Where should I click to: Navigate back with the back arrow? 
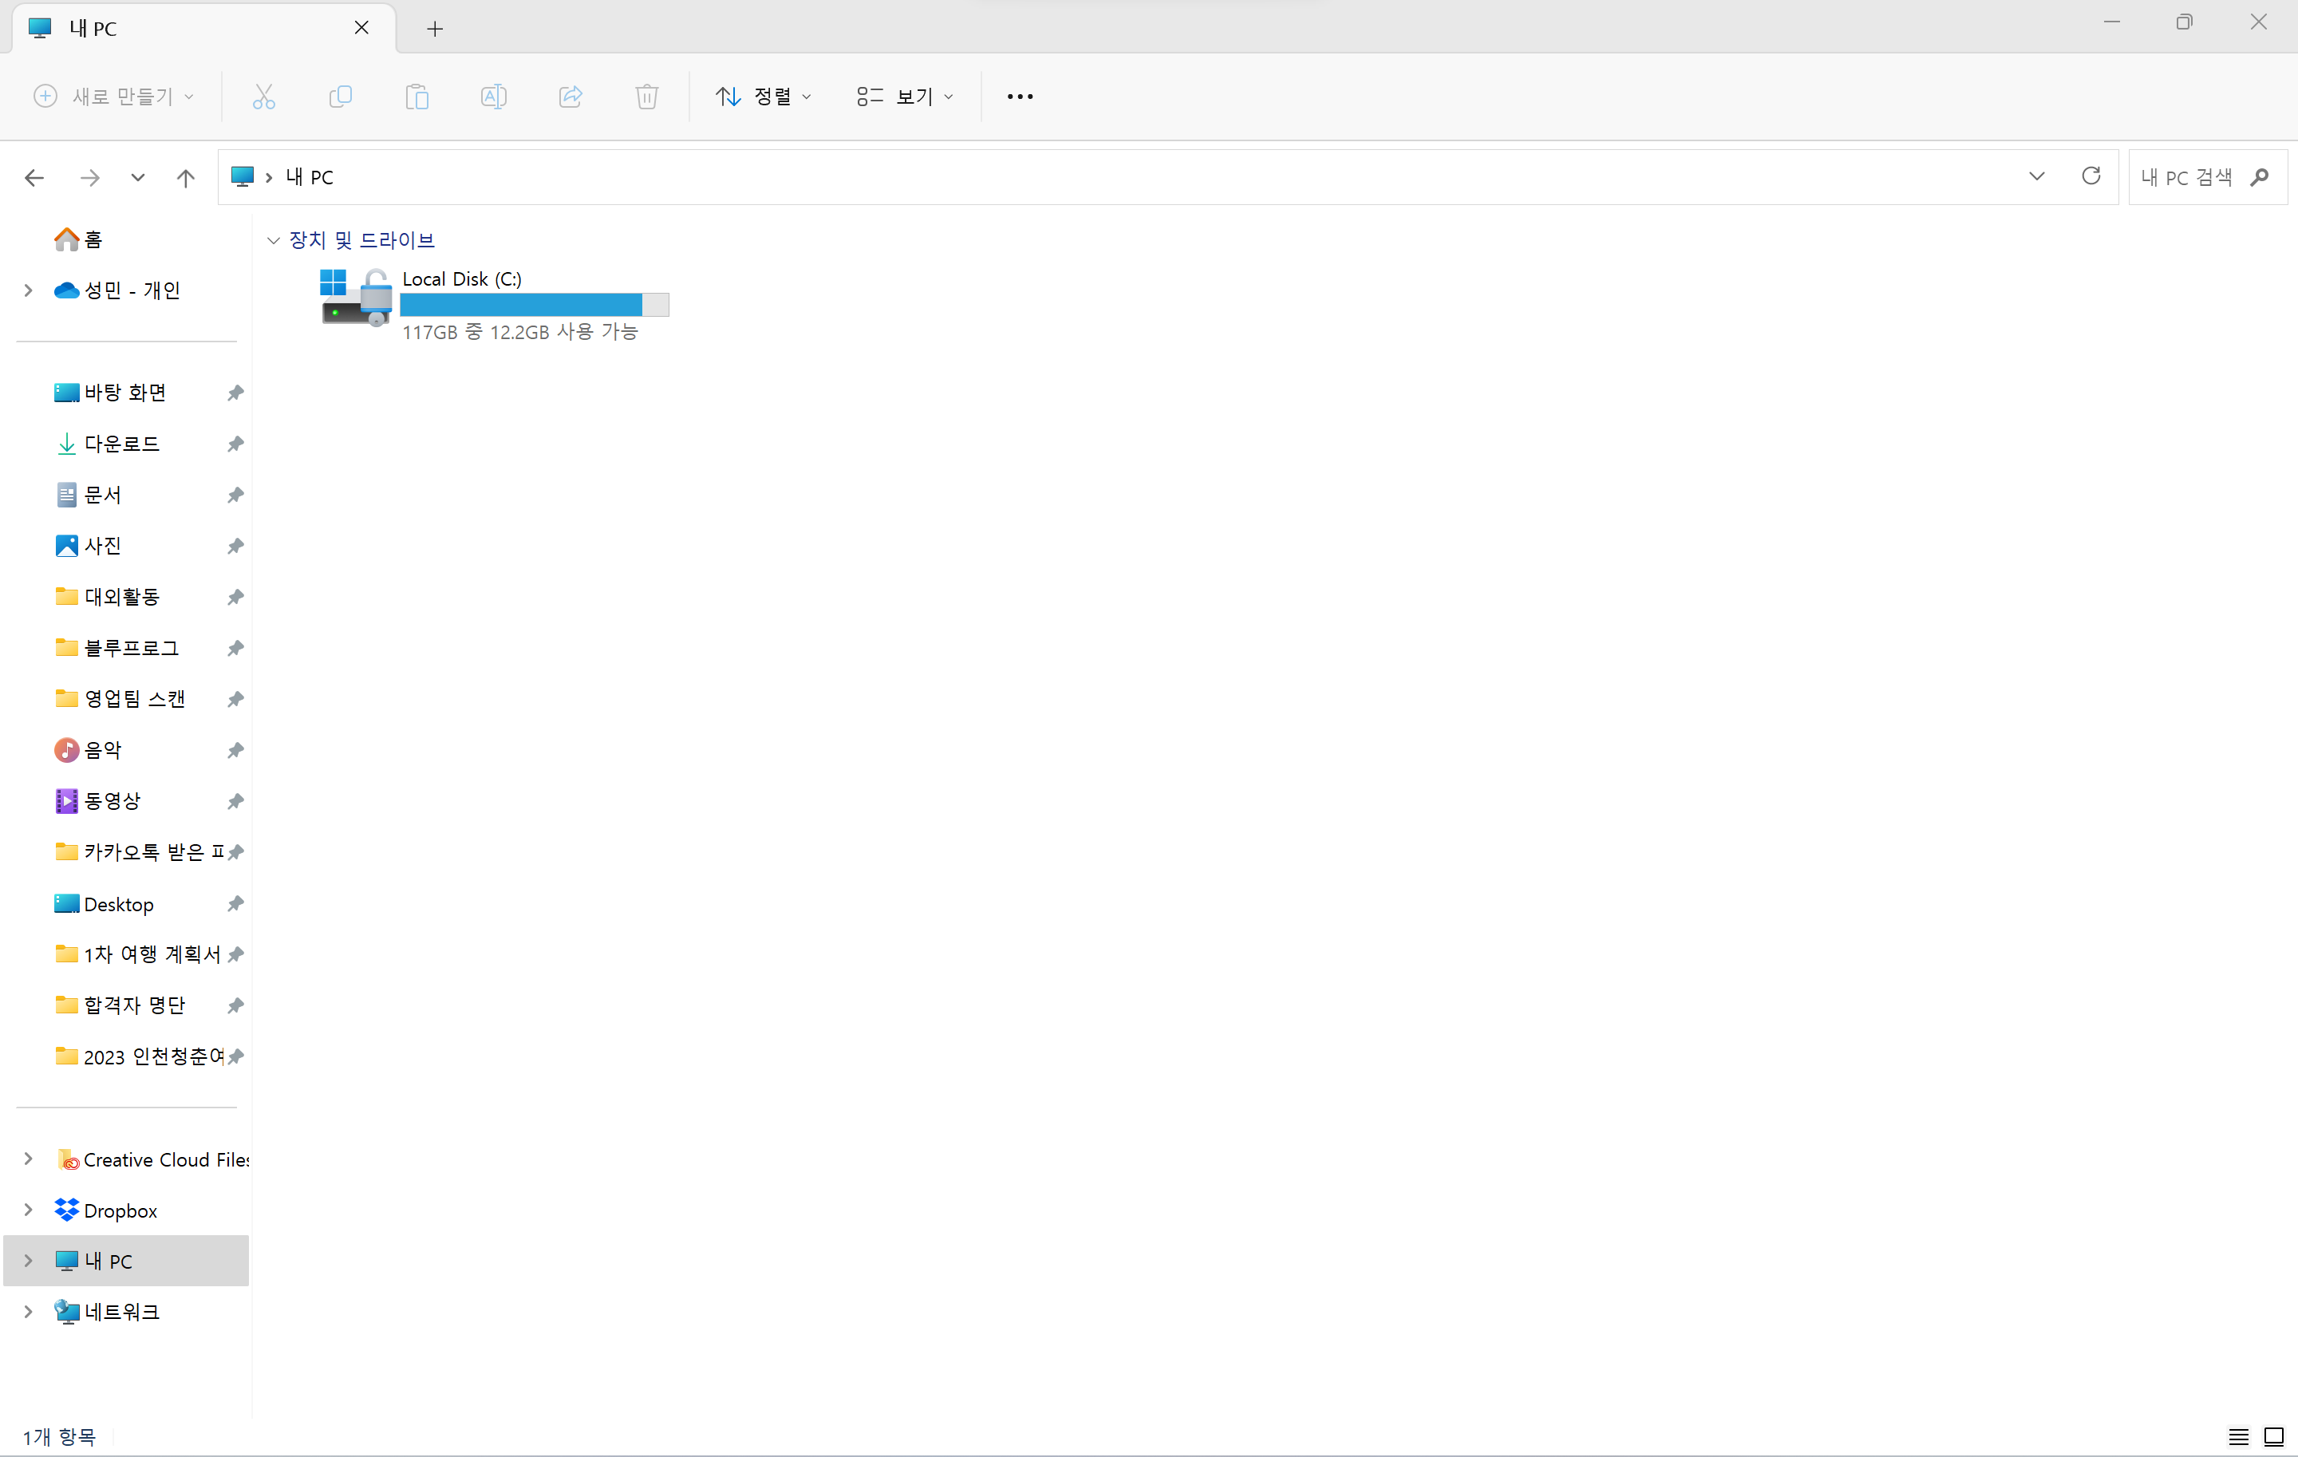coord(34,177)
